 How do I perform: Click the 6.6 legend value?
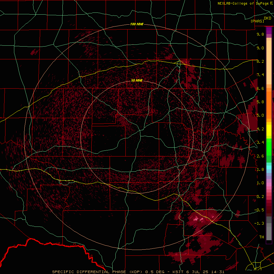(x=260, y=88)
